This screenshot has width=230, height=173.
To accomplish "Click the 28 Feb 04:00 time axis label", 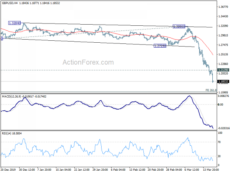I will click(x=174, y=170).
